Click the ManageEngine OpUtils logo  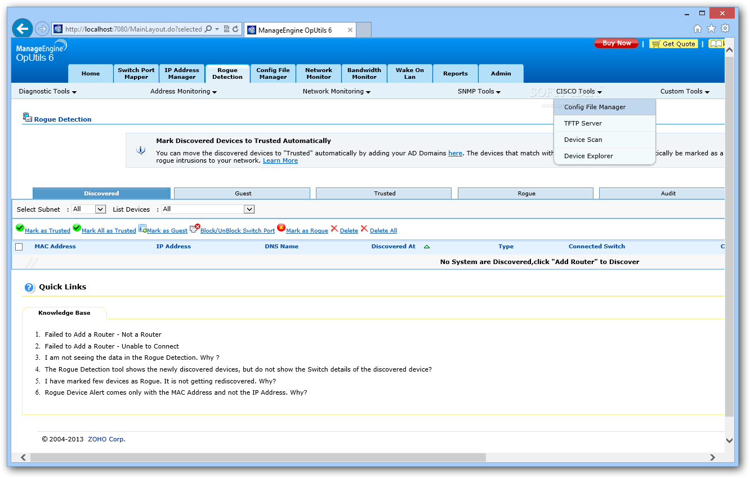pyautogui.click(x=41, y=50)
